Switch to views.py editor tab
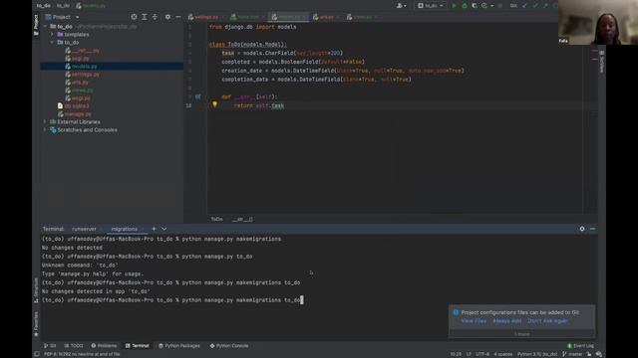 pos(362,17)
